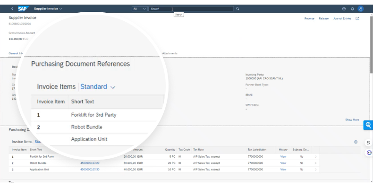Click the Reverse button
This screenshot has width=373, height=187.
tap(309, 18)
